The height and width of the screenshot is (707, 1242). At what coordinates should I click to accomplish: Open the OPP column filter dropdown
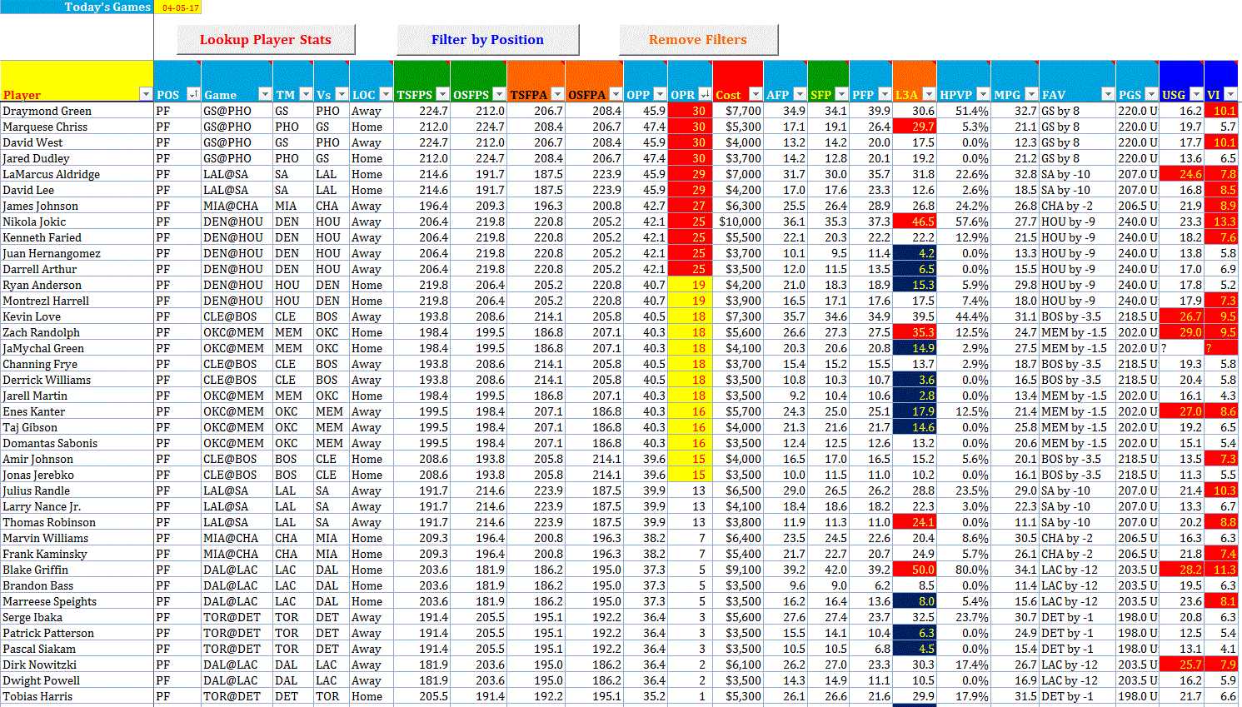tap(660, 94)
